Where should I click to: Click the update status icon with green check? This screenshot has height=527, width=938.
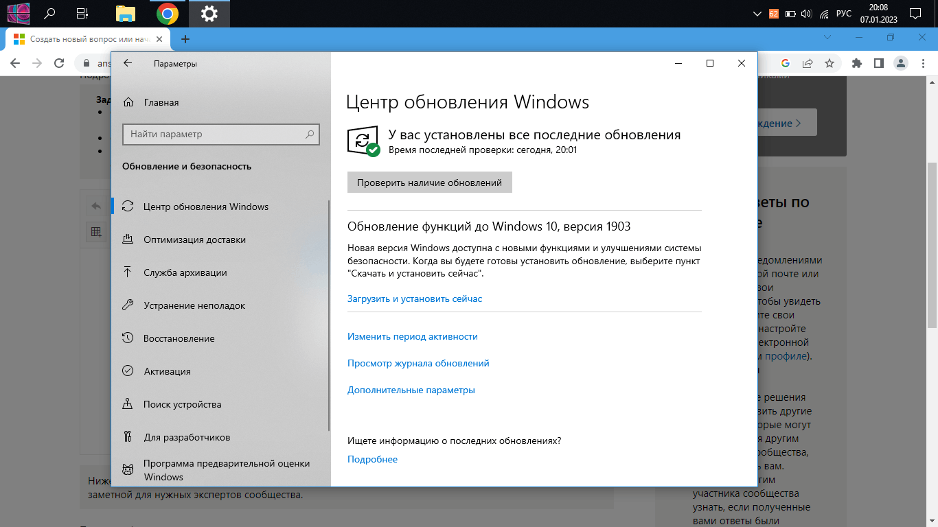click(x=363, y=141)
